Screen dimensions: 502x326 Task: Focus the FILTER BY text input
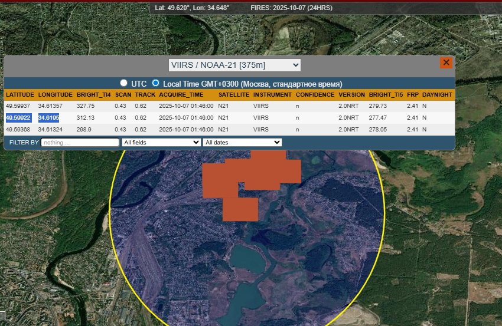[80, 142]
